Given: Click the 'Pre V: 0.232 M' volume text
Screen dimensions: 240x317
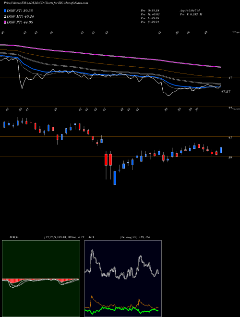Looking at the screenshot, I should tap(191, 14).
